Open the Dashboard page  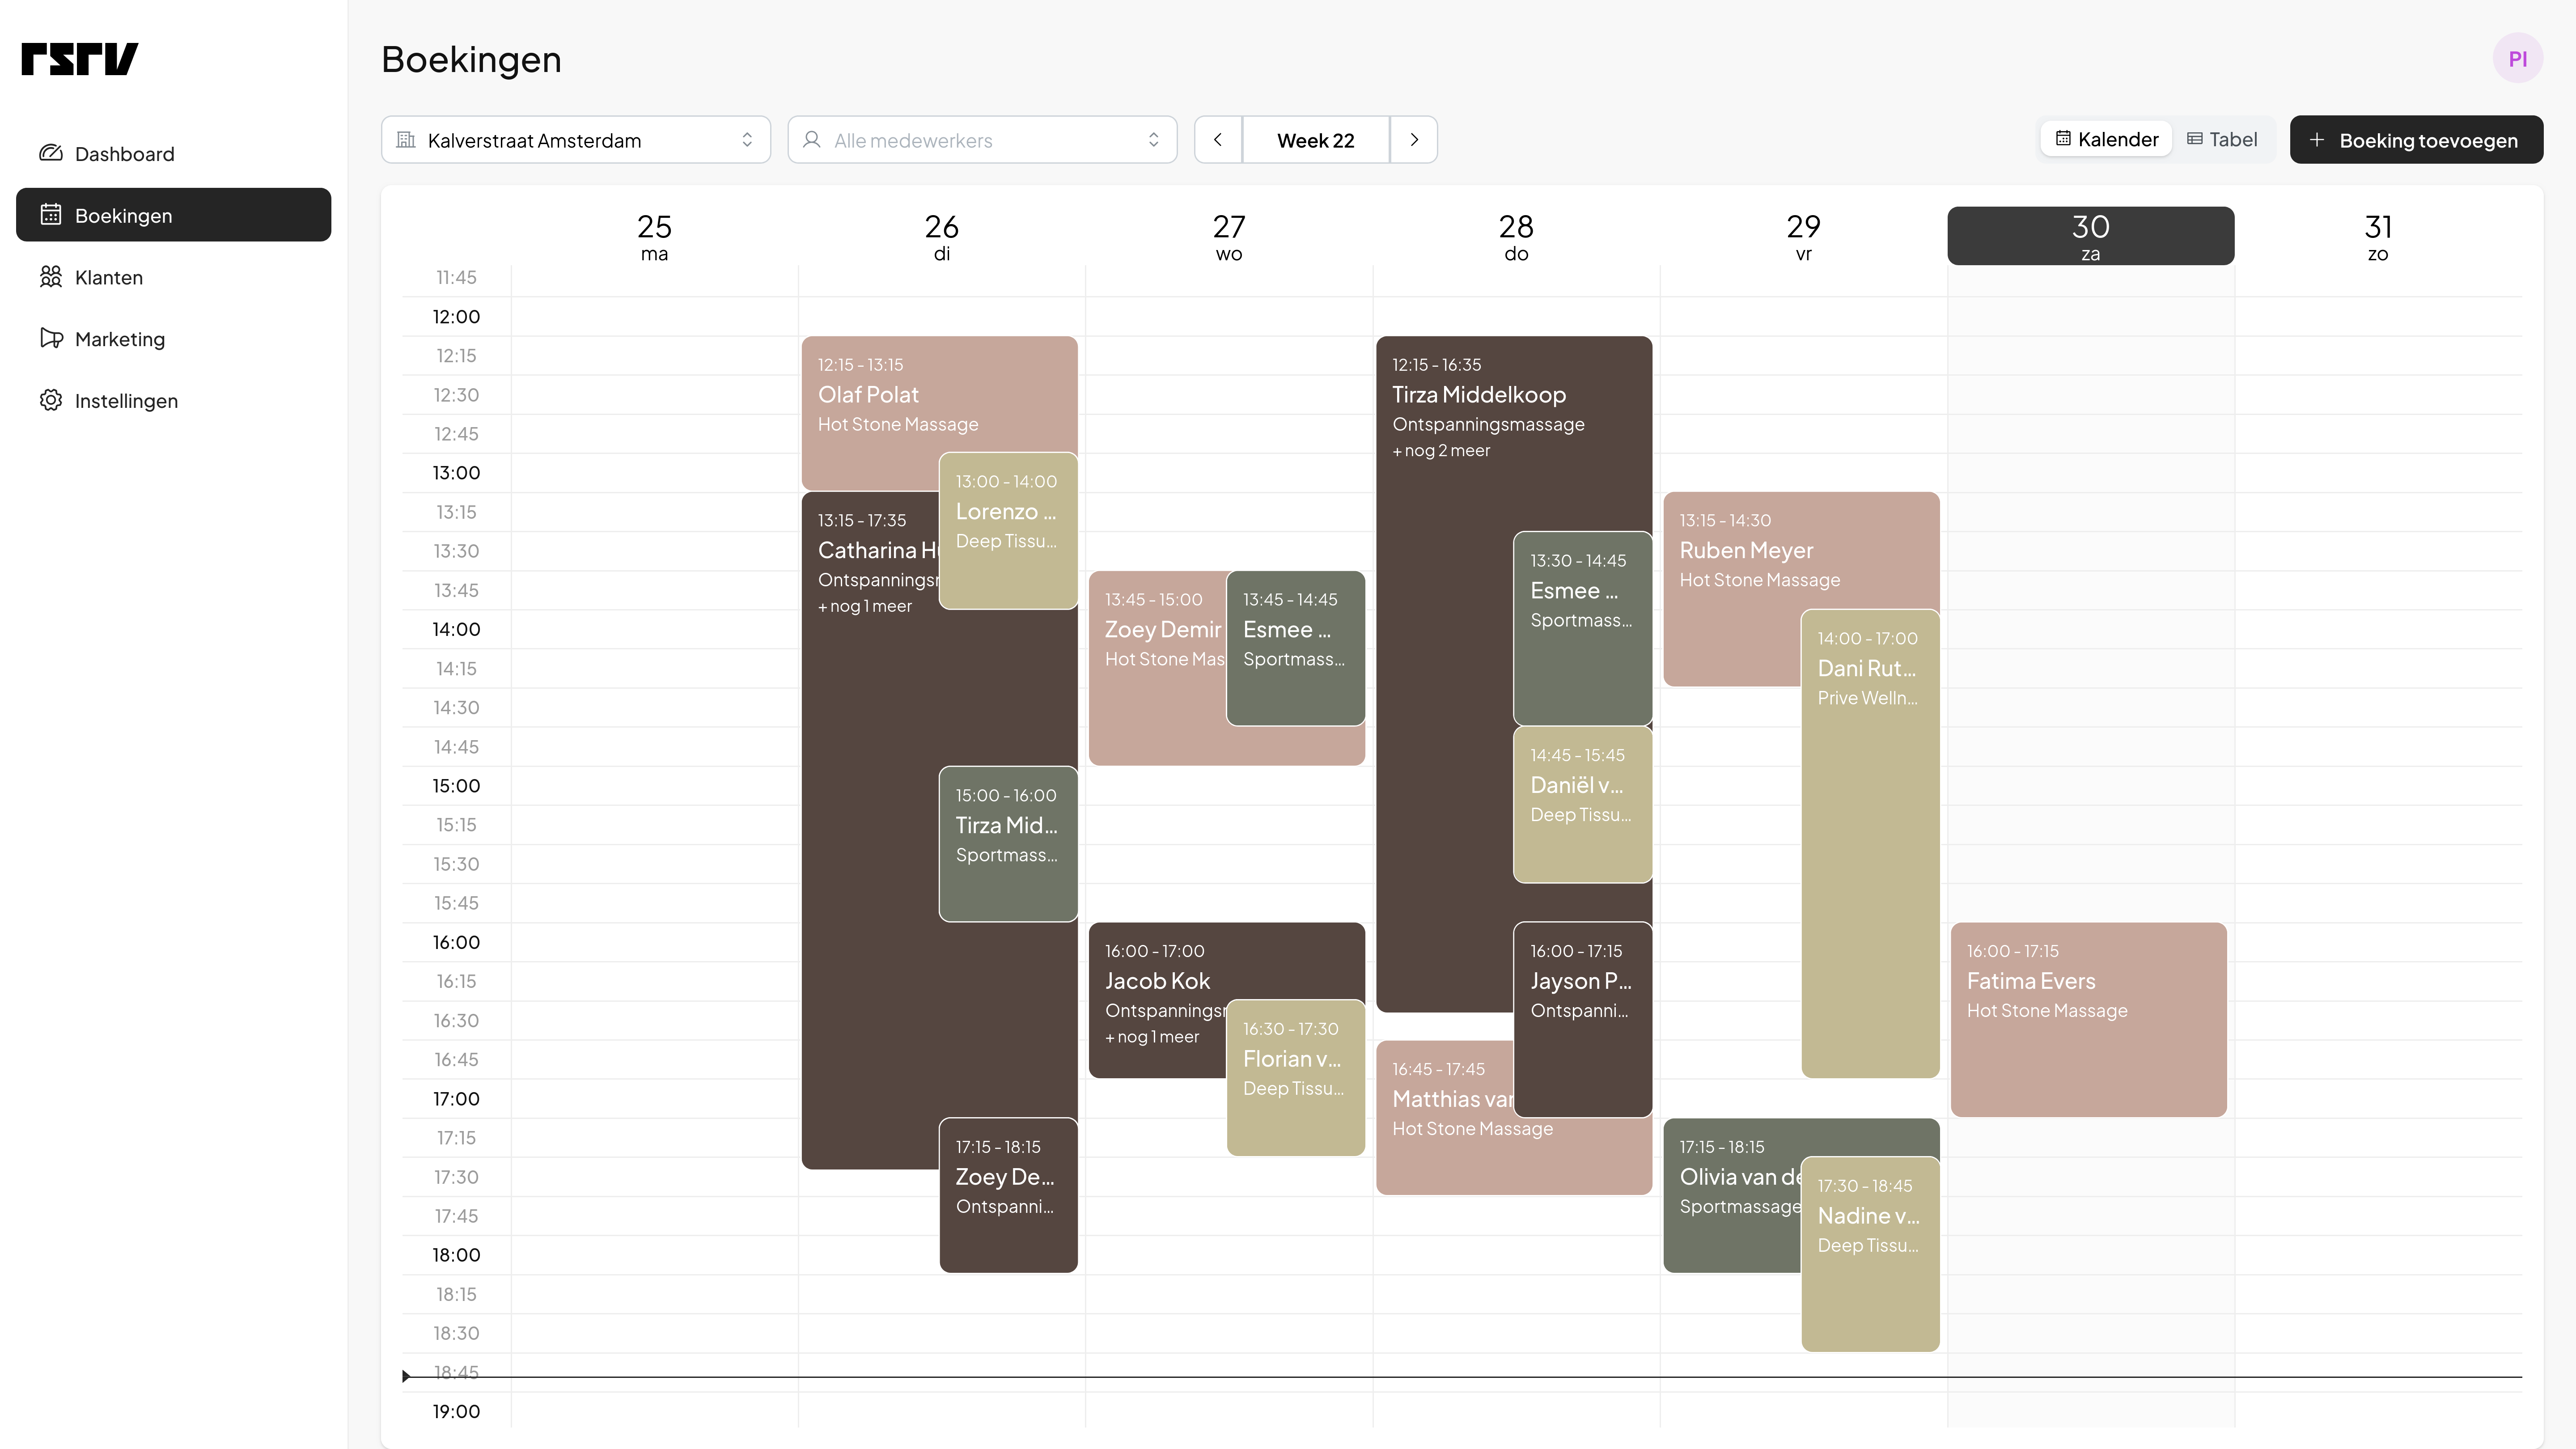(x=173, y=153)
